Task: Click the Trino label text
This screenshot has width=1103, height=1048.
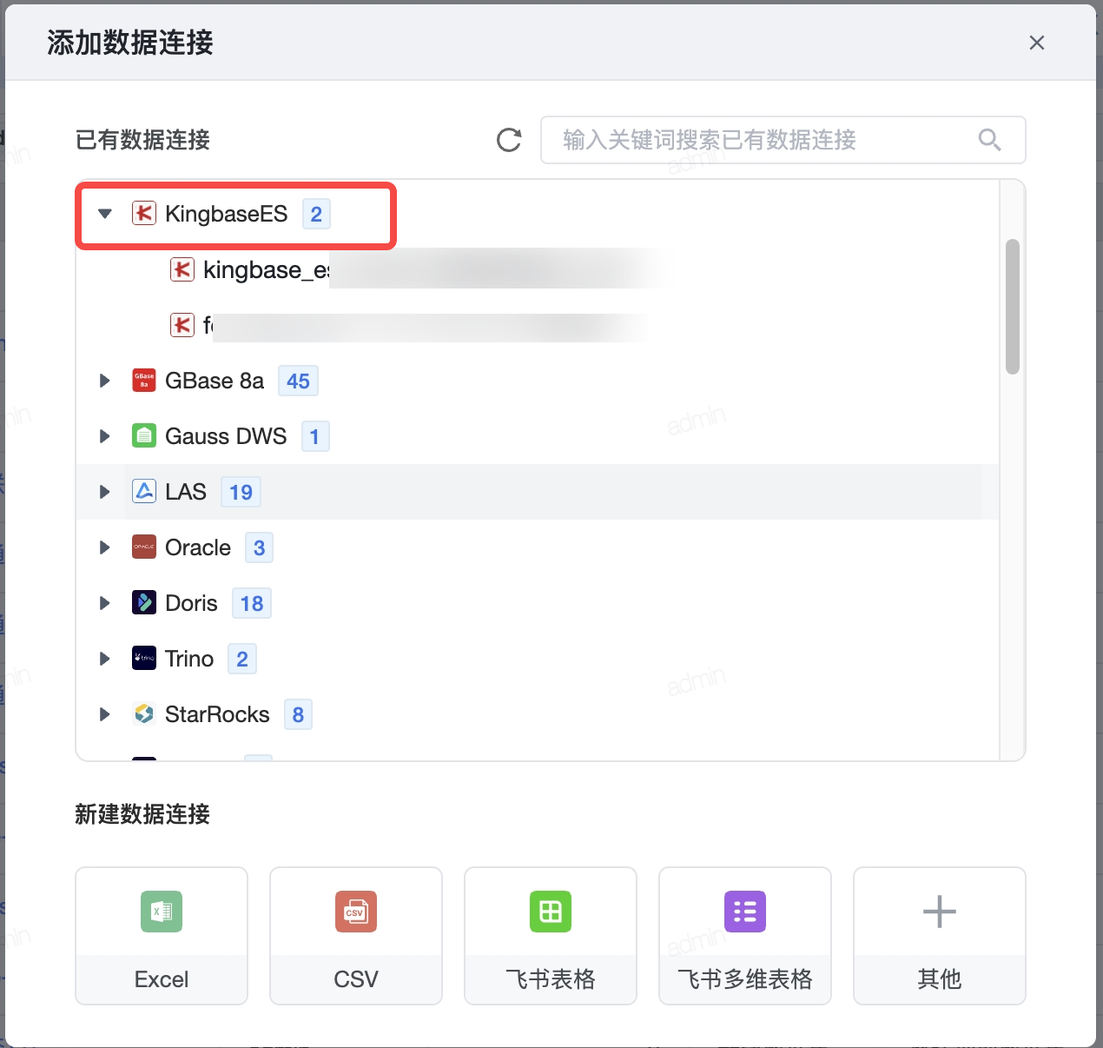Action: tap(189, 659)
